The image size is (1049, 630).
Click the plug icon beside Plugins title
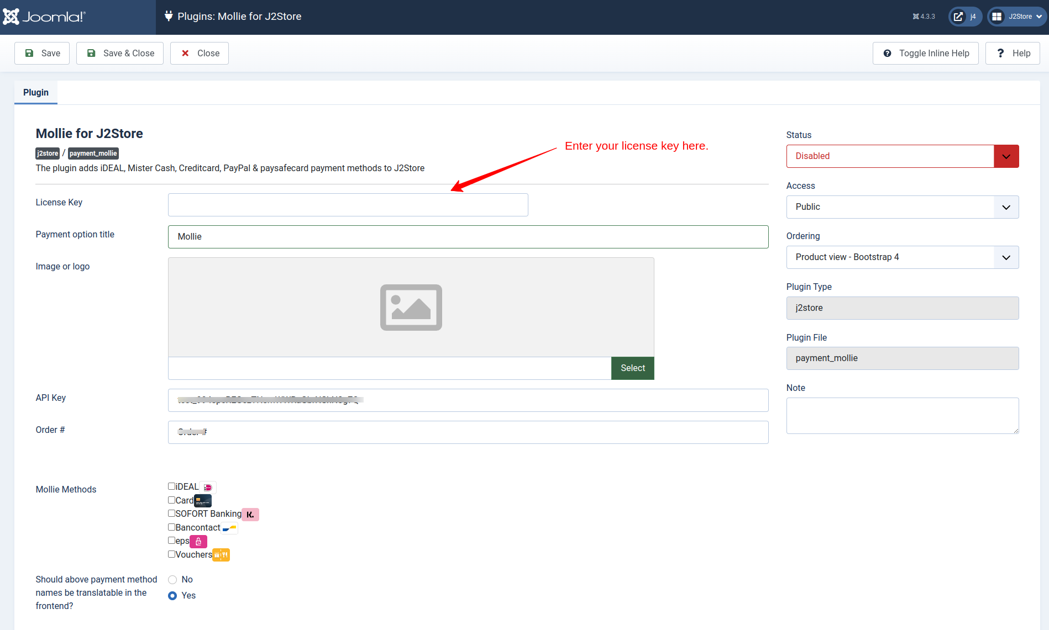click(x=169, y=16)
